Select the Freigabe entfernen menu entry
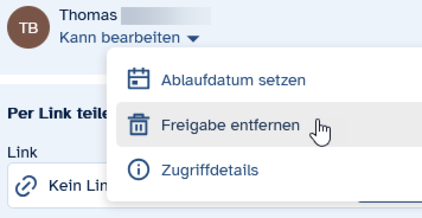Screen dimensions: 422x218 coord(230,125)
